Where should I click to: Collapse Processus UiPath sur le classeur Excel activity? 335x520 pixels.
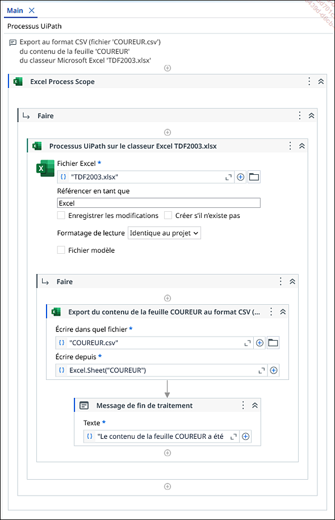pyautogui.click(x=302, y=146)
